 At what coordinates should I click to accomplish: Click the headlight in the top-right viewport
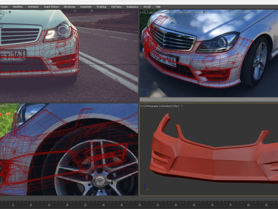point(219,43)
